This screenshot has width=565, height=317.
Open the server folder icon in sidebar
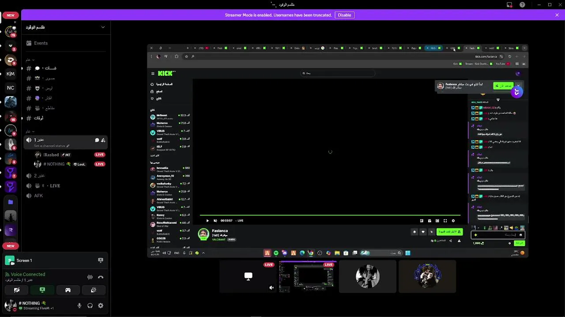(11, 202)
